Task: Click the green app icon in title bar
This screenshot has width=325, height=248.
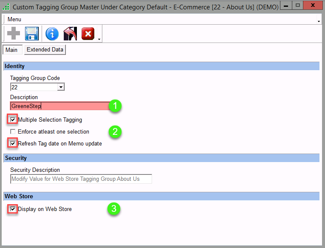Action: coord(6,7)
